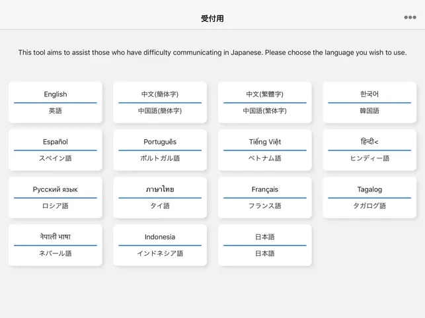Pick the Nepali ネパール語 card
Screen dimensions: 425x318
click(56, 245)
